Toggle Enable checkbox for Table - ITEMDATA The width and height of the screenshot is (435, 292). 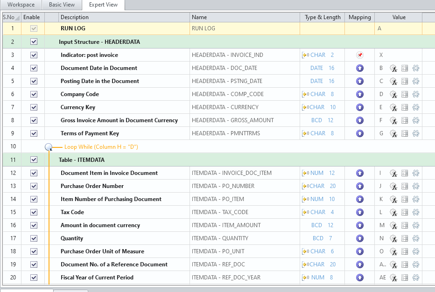[34, 160]
